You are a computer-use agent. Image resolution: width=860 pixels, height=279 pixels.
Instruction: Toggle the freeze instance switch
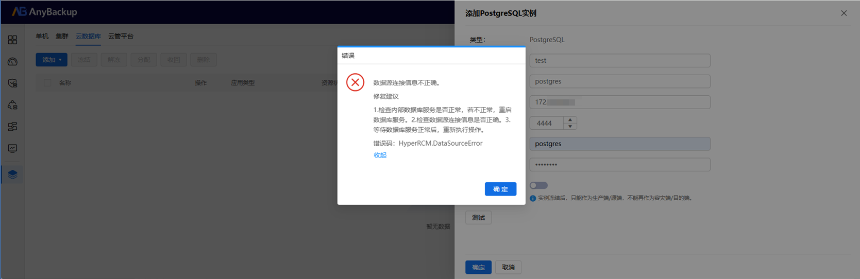click(x=538, y=185)
